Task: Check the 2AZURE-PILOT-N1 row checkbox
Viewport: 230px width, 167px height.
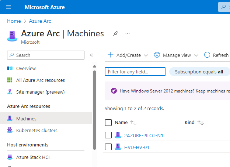Action: [108, 135]
